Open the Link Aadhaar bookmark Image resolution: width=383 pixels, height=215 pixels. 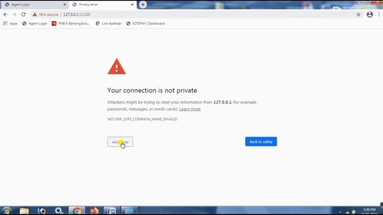coord(108,23)
